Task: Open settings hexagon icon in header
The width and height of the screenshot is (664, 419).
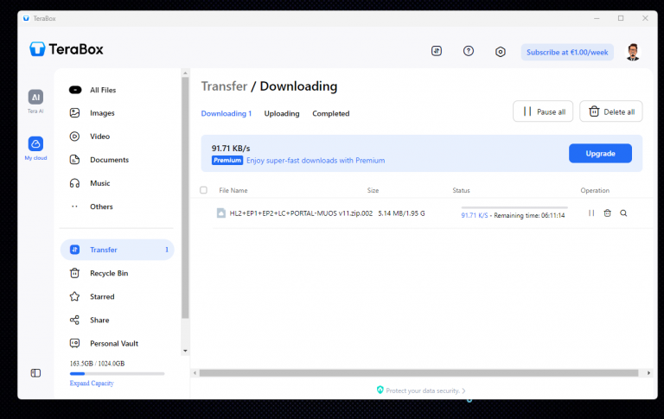Action: [x=500, y=52]
